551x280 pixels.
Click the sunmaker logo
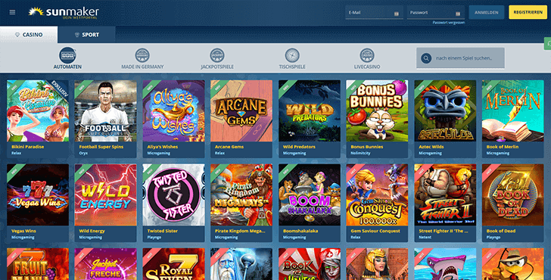pos(64,13)
